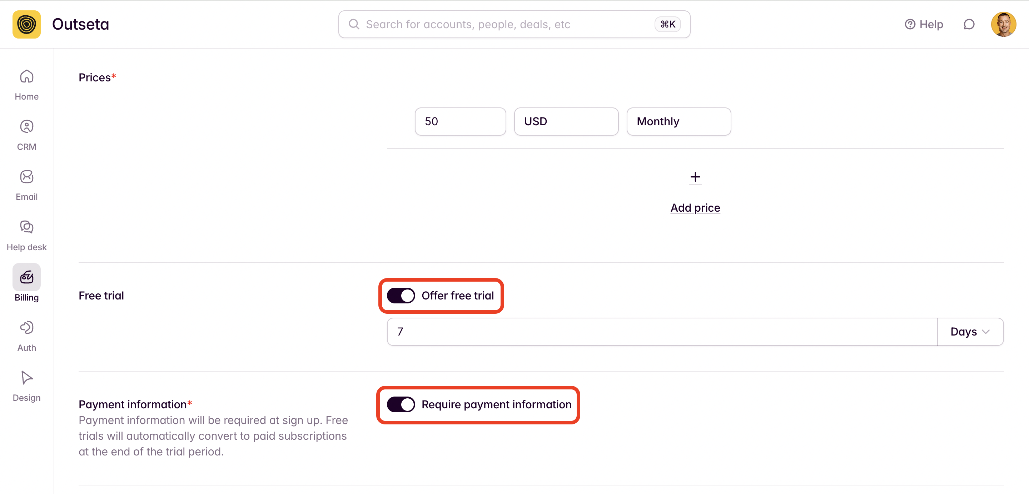Click the Outseta logo icon
Image resolution: width=1029 pixels, height=494 pixels.
click(26, 24)
